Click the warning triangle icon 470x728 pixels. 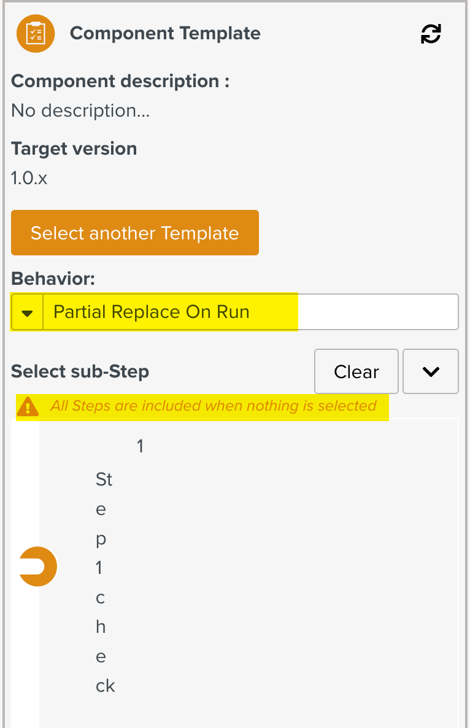click(x=28, y=406)
